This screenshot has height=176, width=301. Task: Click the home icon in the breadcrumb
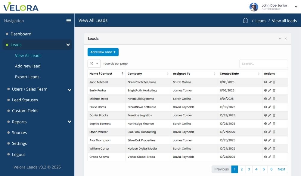click(245, 21)
